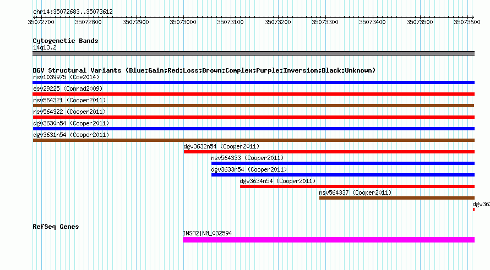Click ruler position 35073200

(x=277, y=22)
